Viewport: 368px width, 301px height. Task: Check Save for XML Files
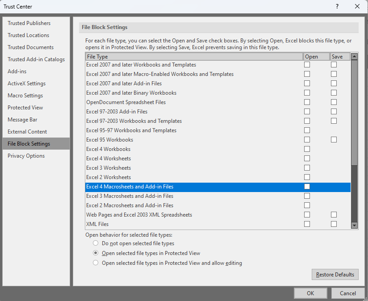tap(334, 224)
